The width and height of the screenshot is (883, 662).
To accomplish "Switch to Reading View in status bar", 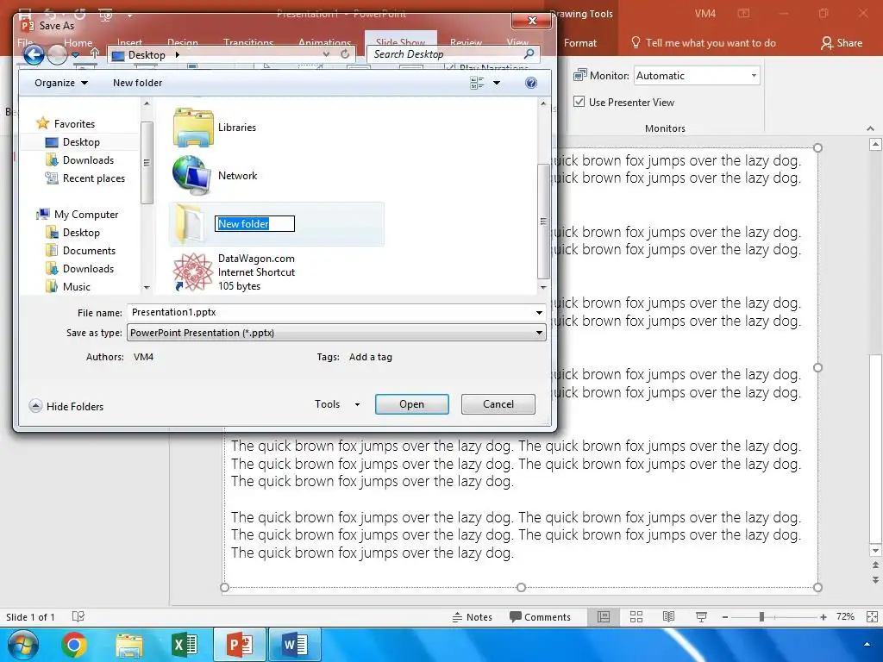I will [x=668, y=617].
